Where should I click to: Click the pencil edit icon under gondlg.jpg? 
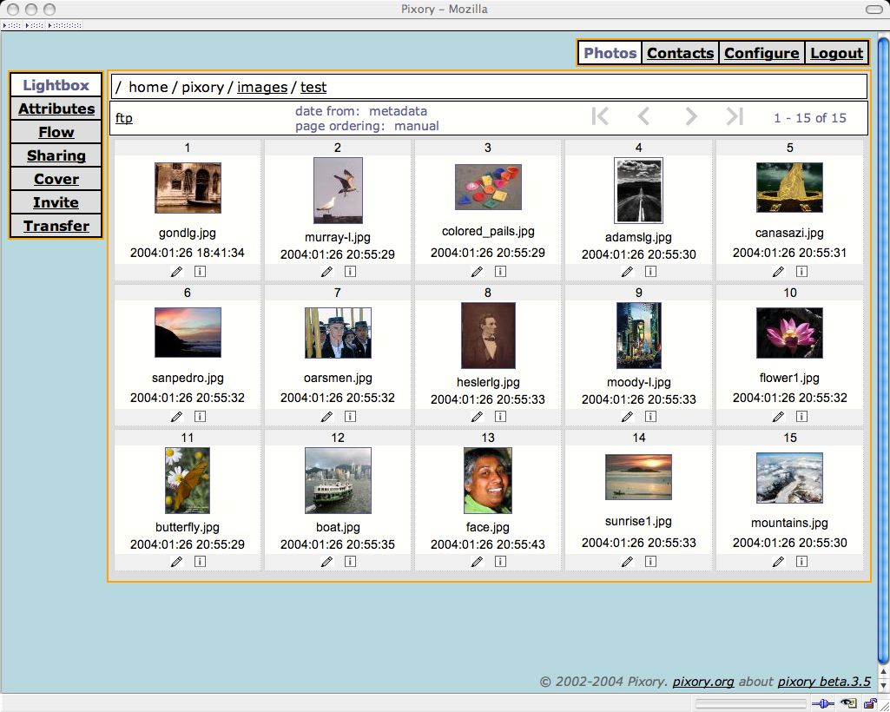click(176, 272)
